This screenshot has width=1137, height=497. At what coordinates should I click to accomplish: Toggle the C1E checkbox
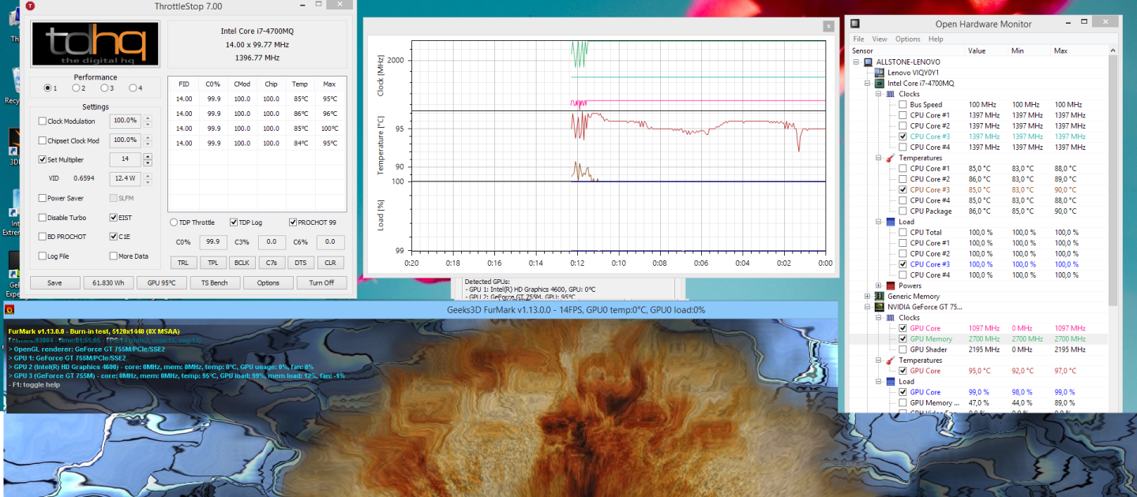114,237
